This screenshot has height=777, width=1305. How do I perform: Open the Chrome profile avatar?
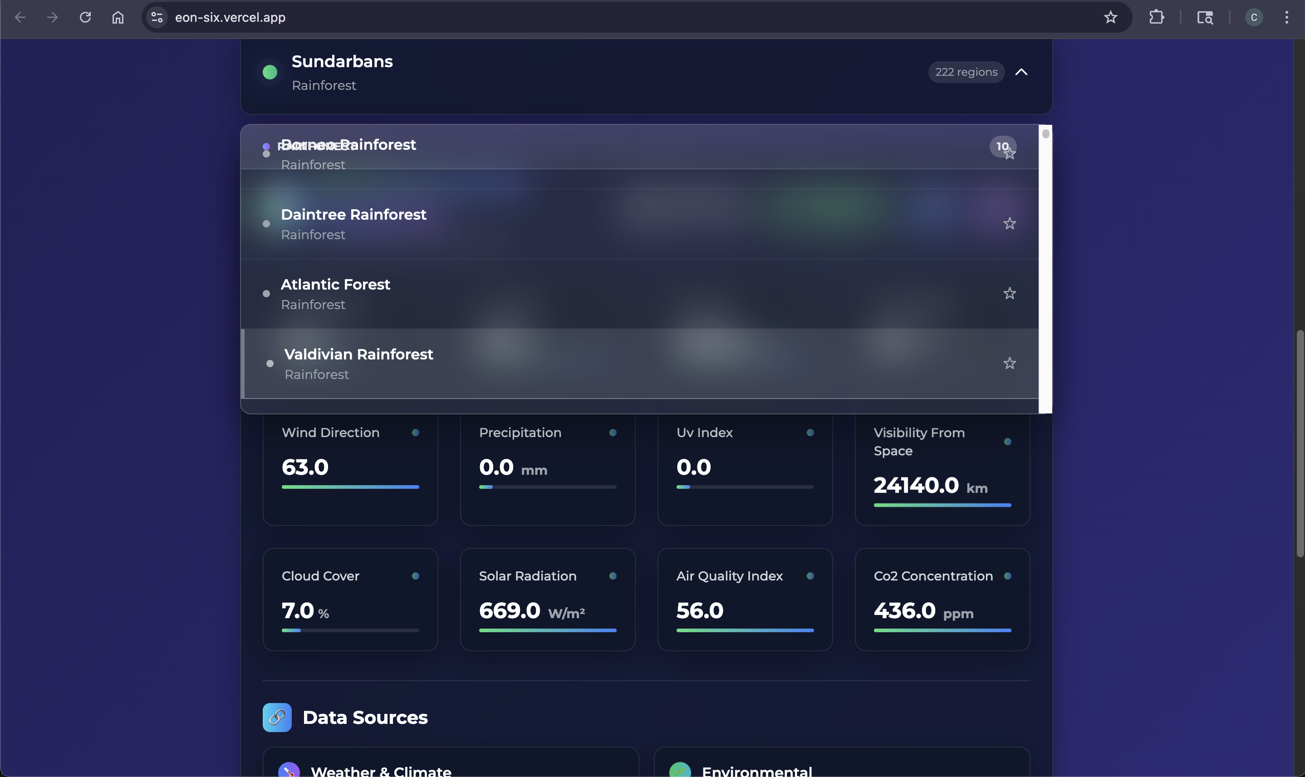[1254, 17]
